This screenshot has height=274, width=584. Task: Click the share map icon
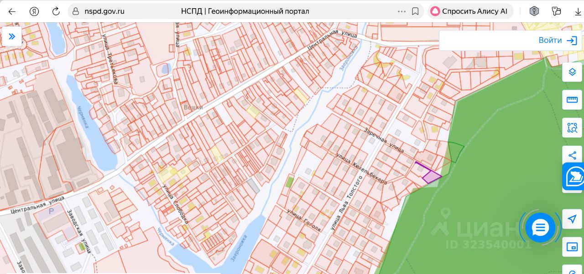[572, 156]
